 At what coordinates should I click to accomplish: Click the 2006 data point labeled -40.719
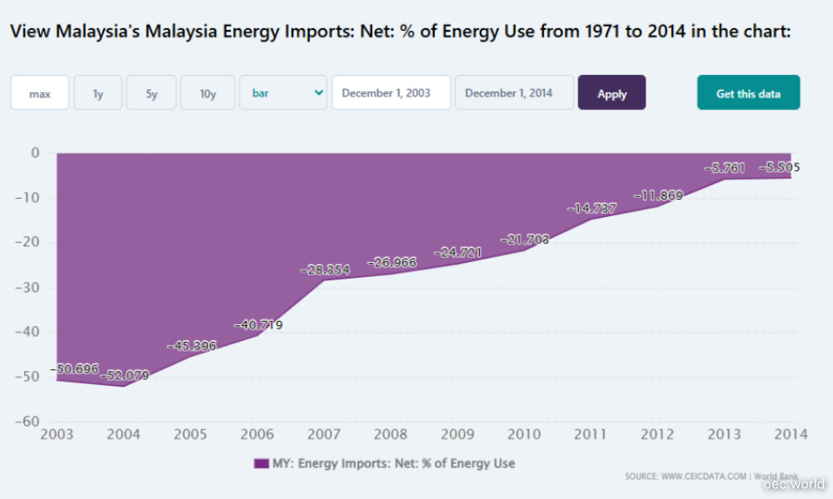257,325
